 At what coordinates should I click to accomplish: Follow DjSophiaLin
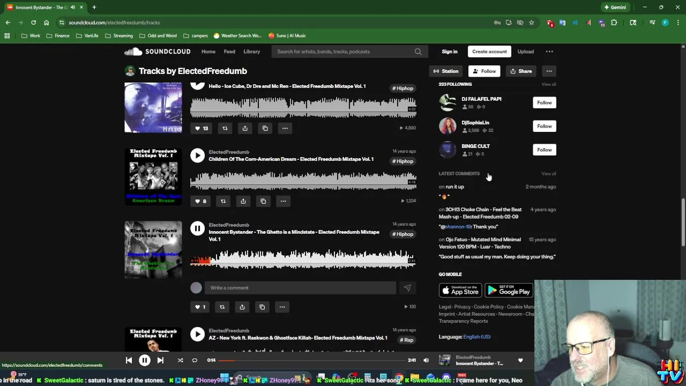(x=544, y=126)
